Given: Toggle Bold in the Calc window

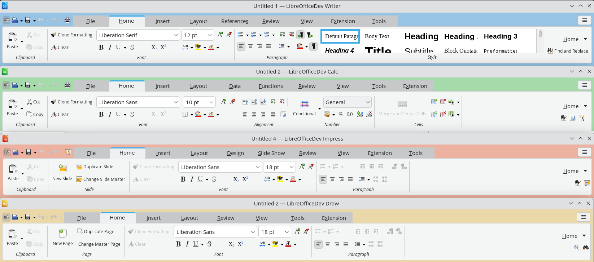Looking at the screenshot, I should click(101, 114).
